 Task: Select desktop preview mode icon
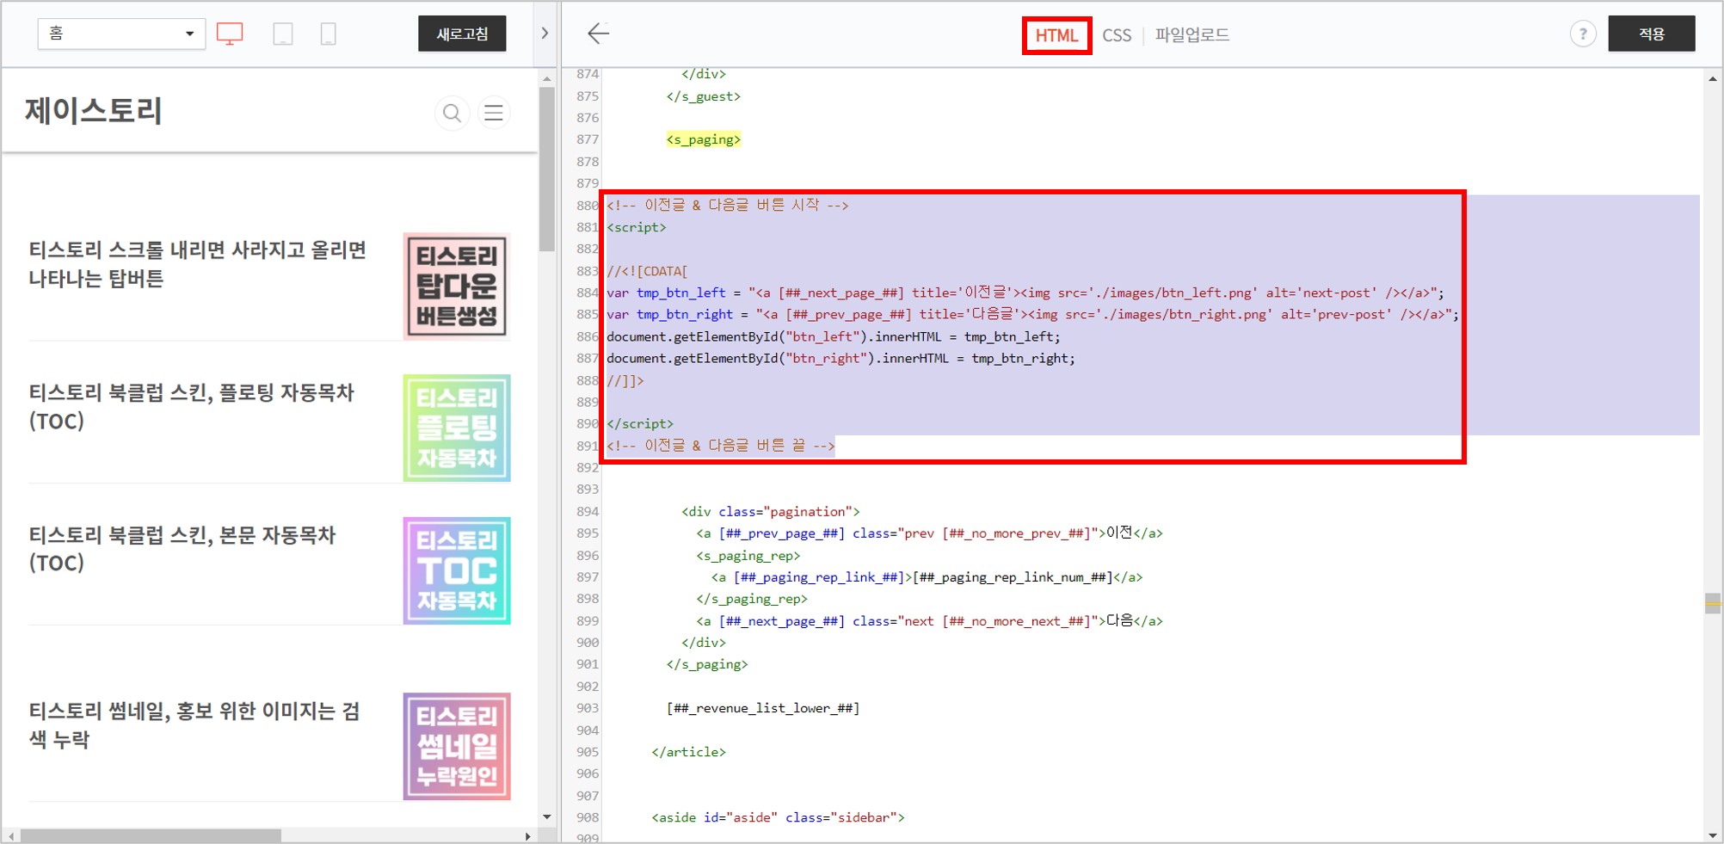click(230, 34)
